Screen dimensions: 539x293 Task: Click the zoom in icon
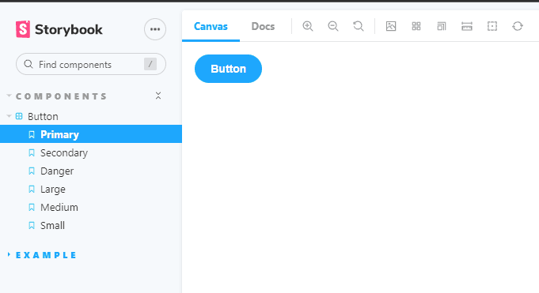tap(308, 26)
